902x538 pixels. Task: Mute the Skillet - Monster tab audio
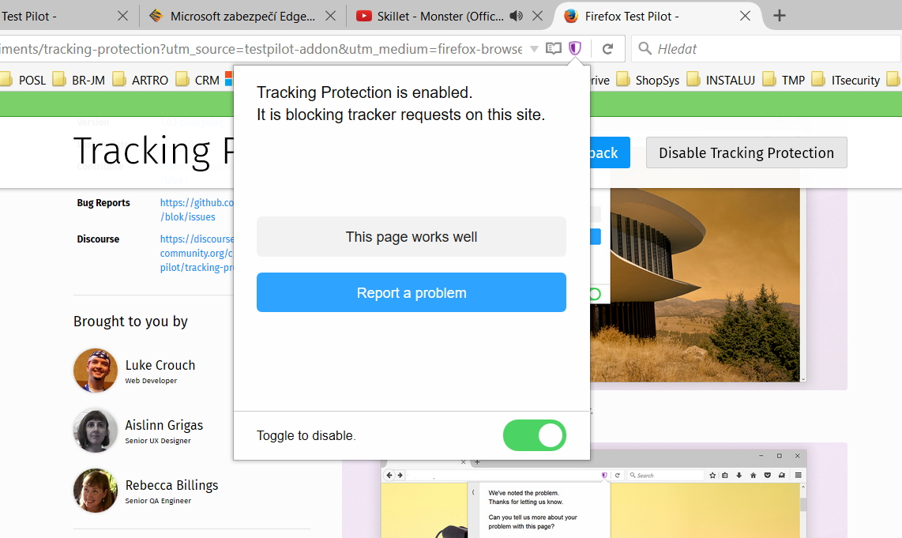(x=516, y=16)
